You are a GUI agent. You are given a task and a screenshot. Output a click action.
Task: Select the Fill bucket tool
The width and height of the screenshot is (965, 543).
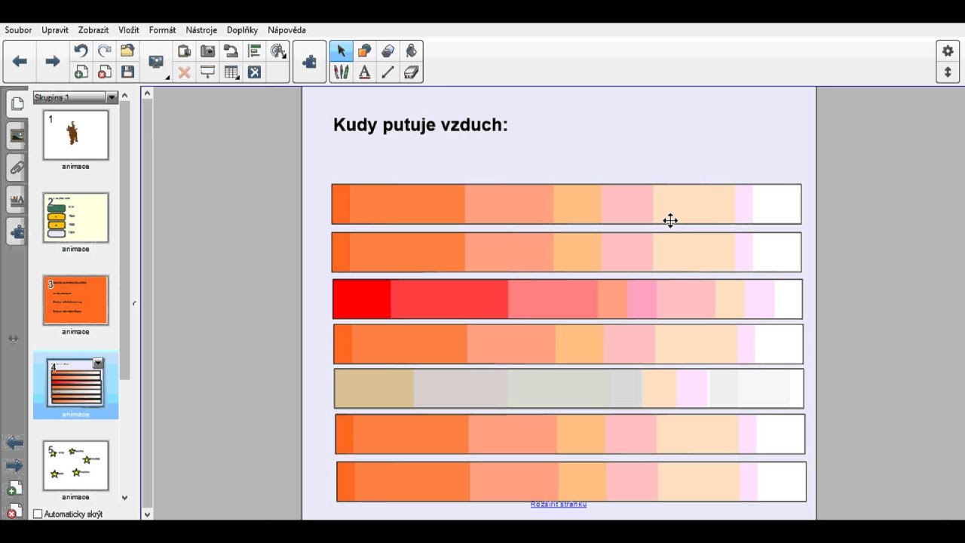click(x=411, y=51)
